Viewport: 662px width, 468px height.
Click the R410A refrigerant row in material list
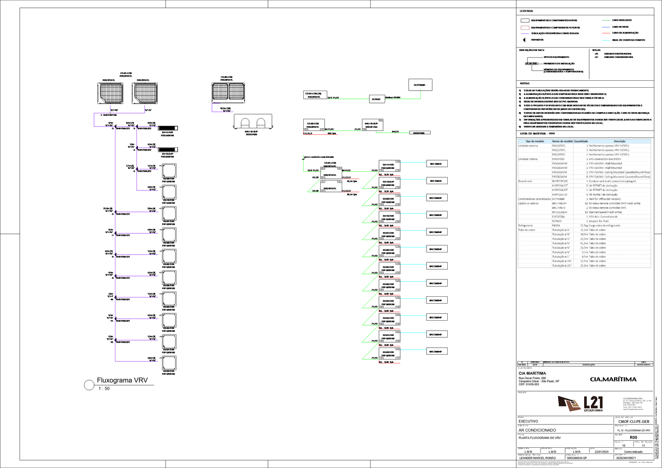[584, 226]
